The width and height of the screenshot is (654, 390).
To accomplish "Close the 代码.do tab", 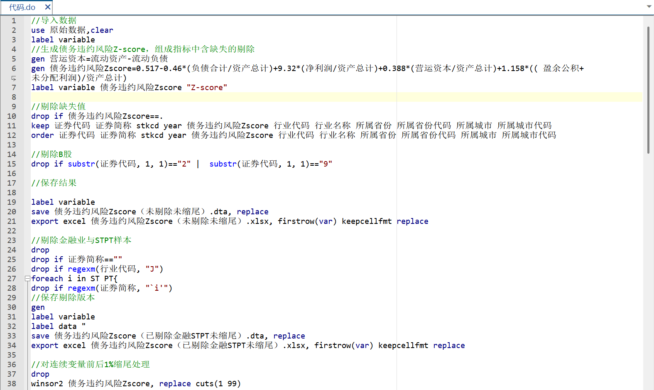I will pyautogui.click(x=48, y=7).
